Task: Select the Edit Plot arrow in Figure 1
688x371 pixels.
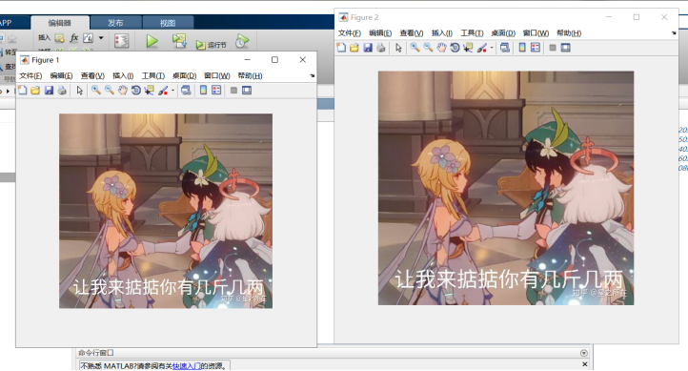Action: pos(79,91)
